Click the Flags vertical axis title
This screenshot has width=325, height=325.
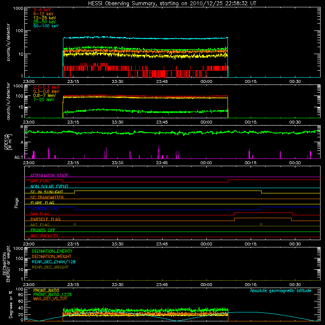coord(17,203)
